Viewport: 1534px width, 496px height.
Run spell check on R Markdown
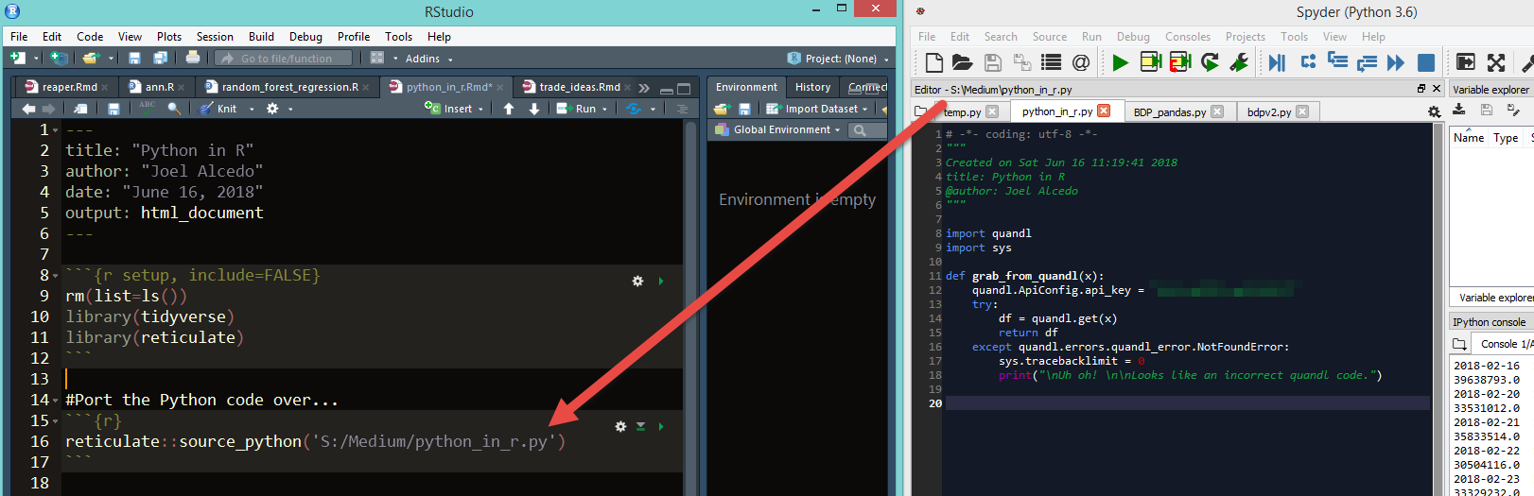pyautogui.click(x=147, y=108)
